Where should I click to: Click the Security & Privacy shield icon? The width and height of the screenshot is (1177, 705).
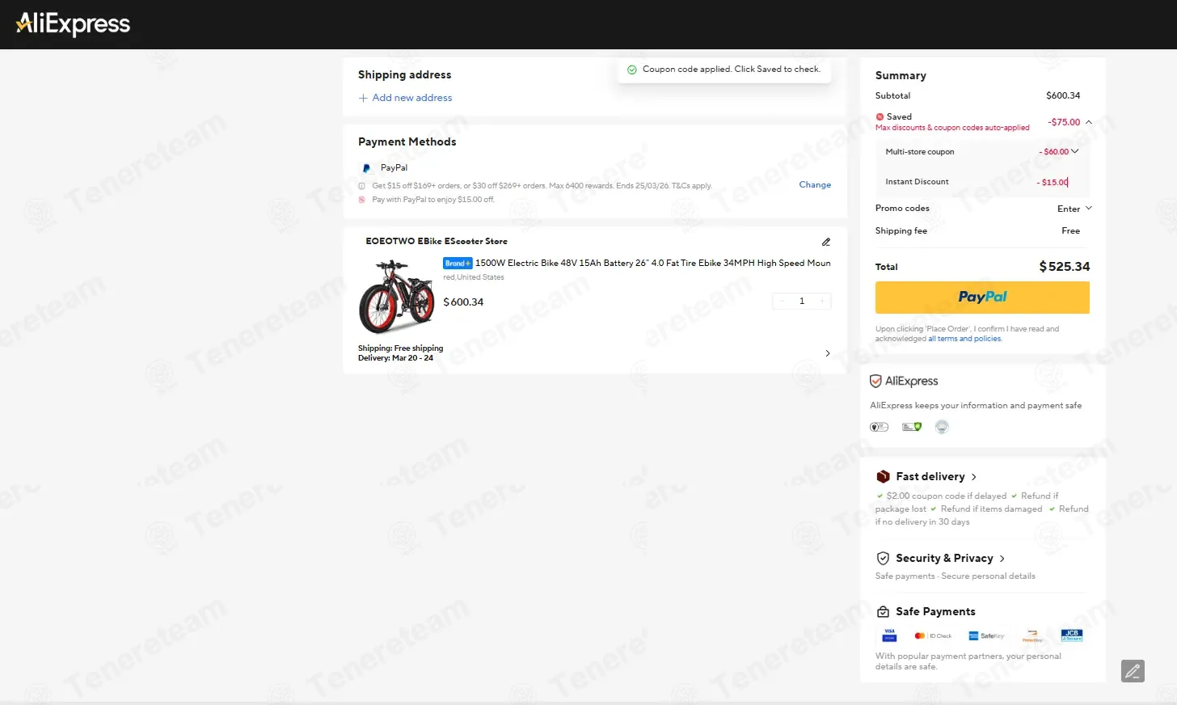pos(883,559)
